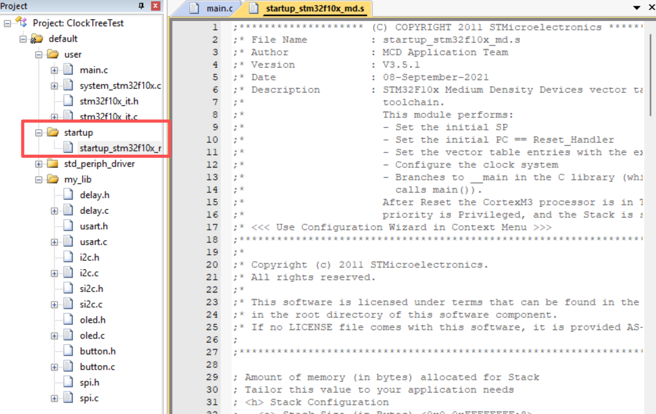656x414 pixels.
Task: Select delay.h in the my_lib group
Action: point(94,195)
